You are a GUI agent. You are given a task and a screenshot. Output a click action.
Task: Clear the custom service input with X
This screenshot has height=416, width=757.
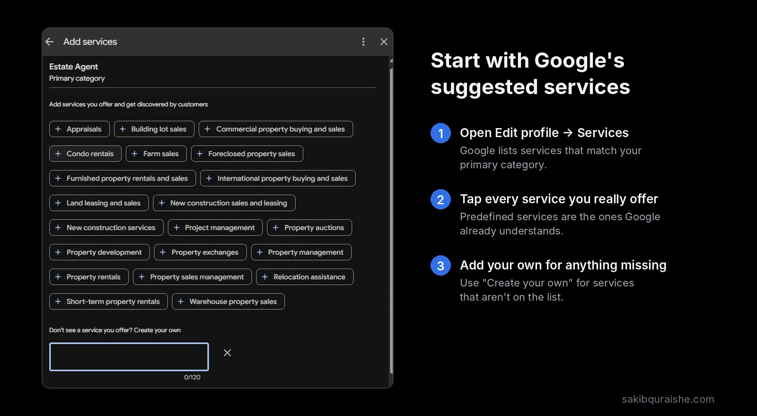tap(227, 353)
